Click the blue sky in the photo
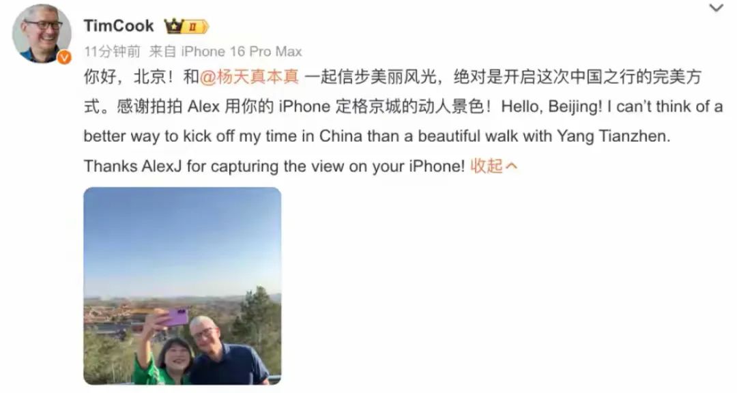Screen dimensions: 737x393 click(x=182, y=239)
